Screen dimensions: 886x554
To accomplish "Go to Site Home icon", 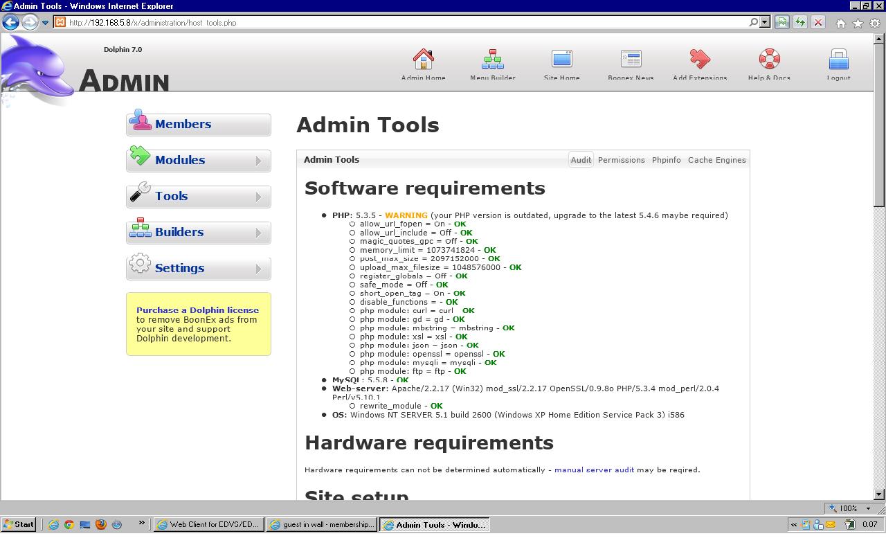I will (561, 60).
